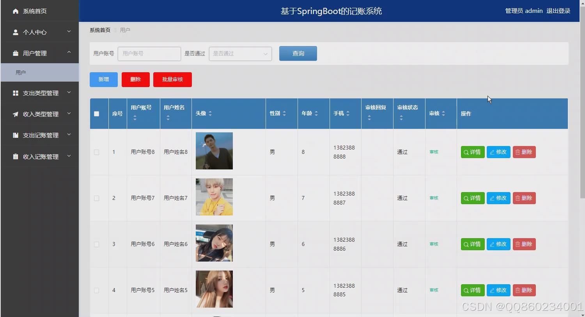Click the clipboard icon beside 收入记账管理
This screenshot has width=585, height=317.
click(16, 156)
